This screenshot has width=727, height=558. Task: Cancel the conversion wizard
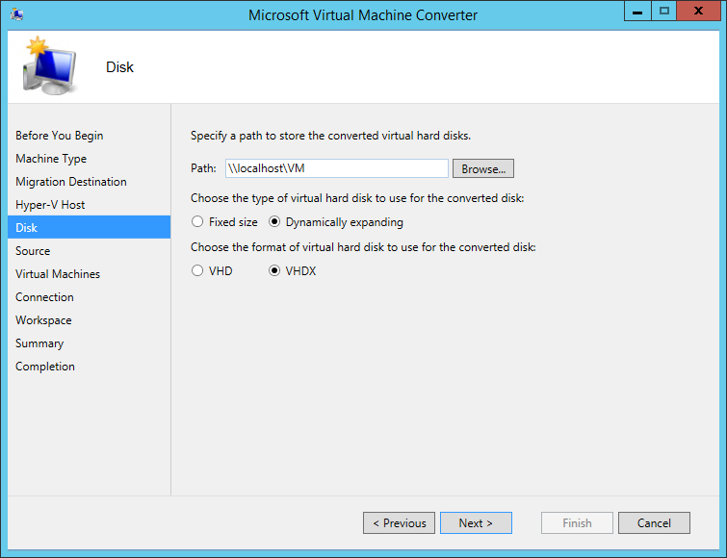point(654,522)
